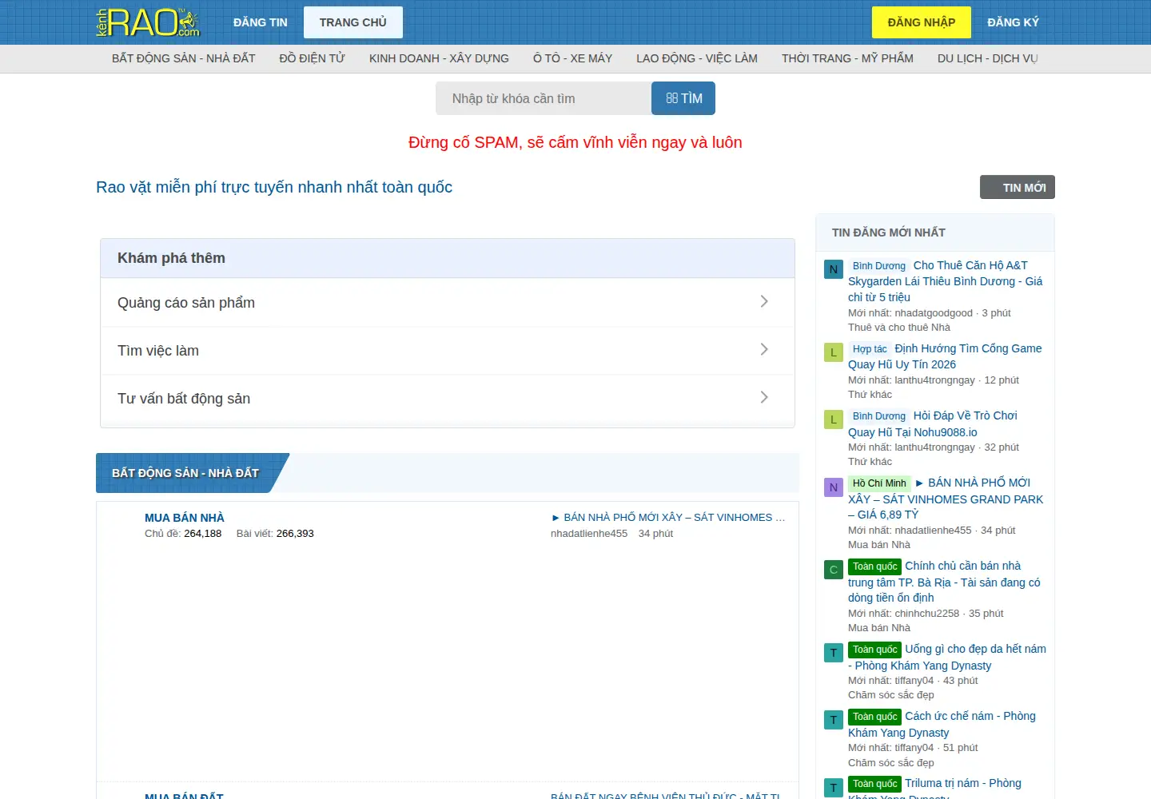Open Thuê và cho thuê Nhà category link
This screenshot has height=799, width=1151.
pyautogui.click(x=899, y=328)
